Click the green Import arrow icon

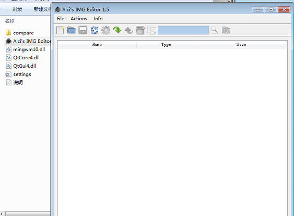pyautogui.click(x=117, y=30)
